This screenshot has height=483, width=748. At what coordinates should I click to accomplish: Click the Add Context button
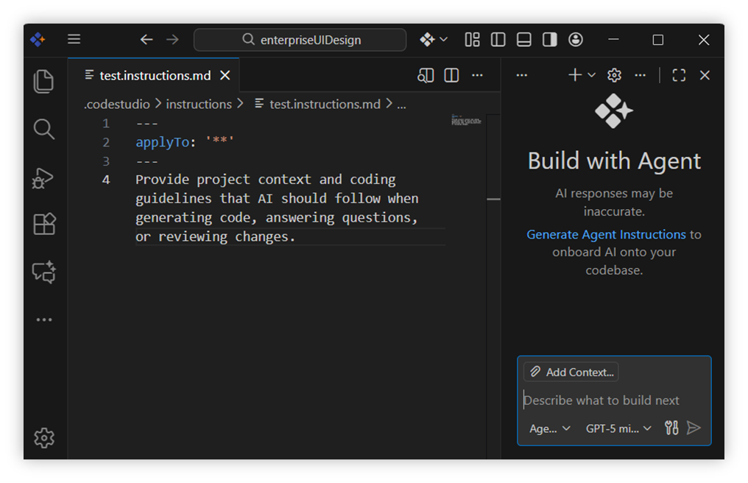[571, 372]
